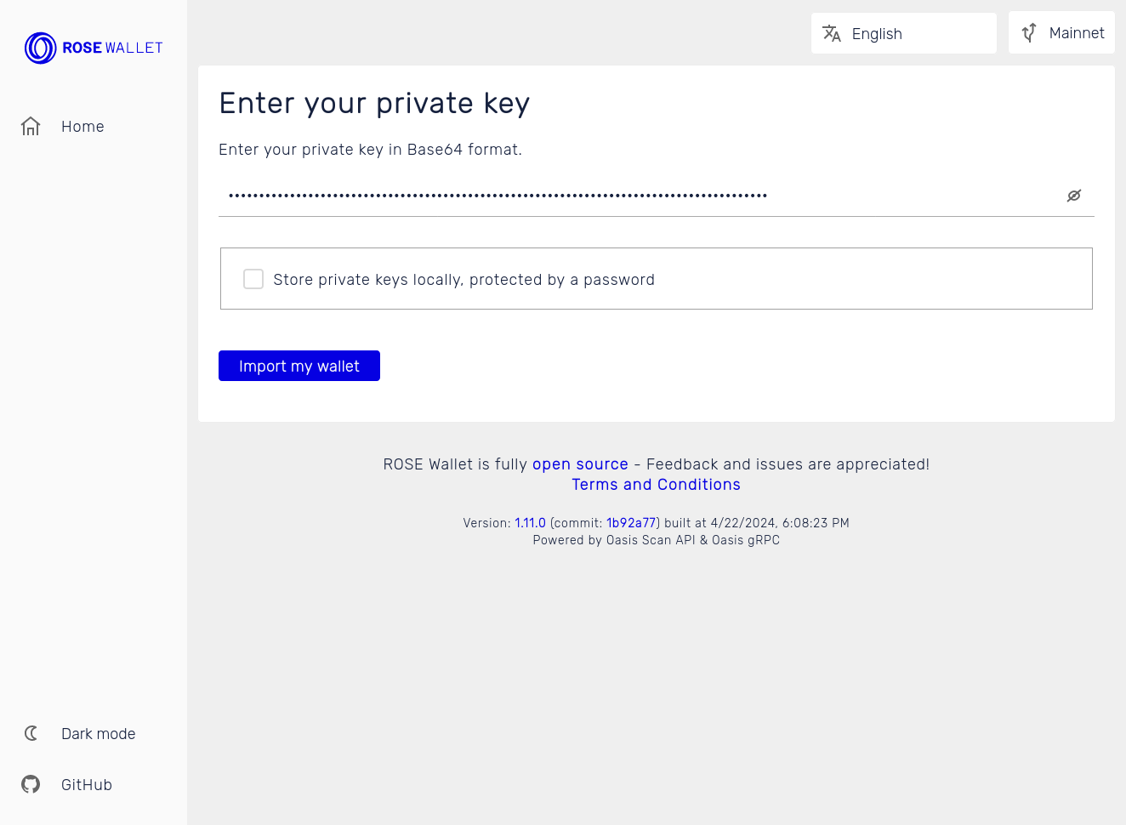Open the open source link
The height and width of the screenshot is (825, 1126).
point(580,464)
